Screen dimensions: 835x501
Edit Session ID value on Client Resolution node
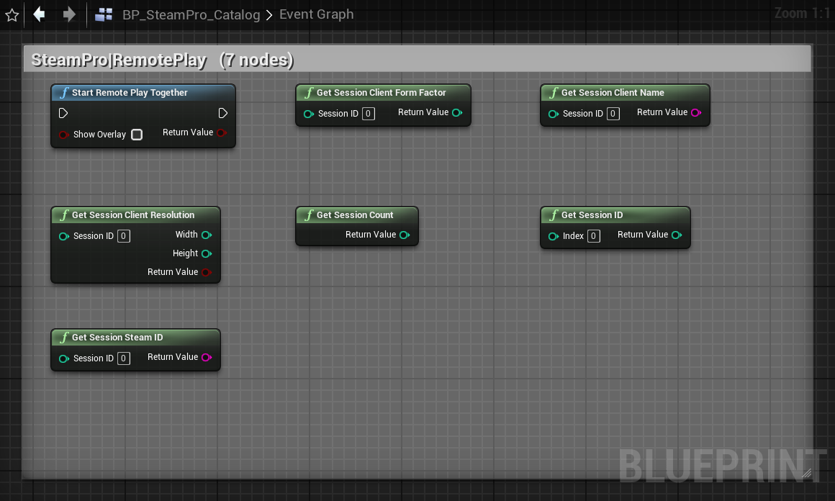tap(124, 236)
